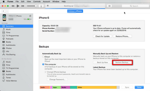Click the Other segment of storage bar
Viewport: 150px width, 91px height.
pos(97,87)
